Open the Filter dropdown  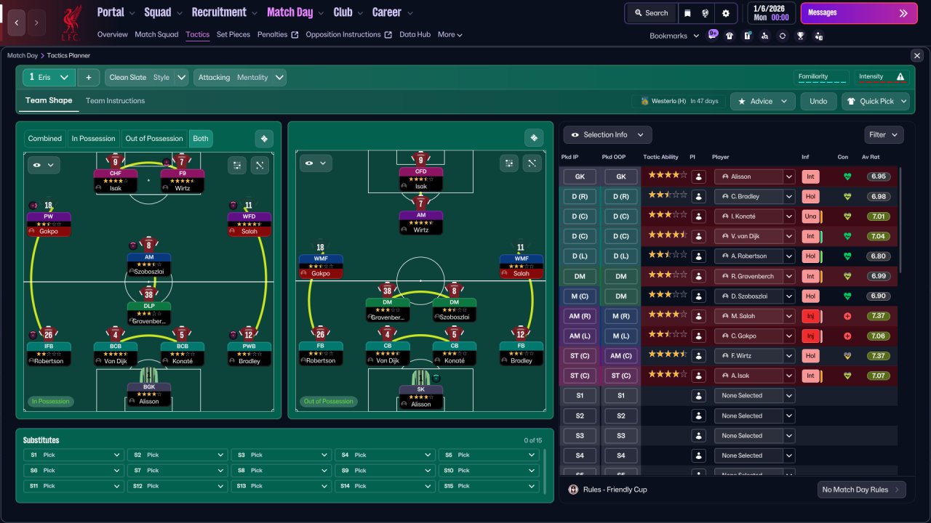coord(884,134)
